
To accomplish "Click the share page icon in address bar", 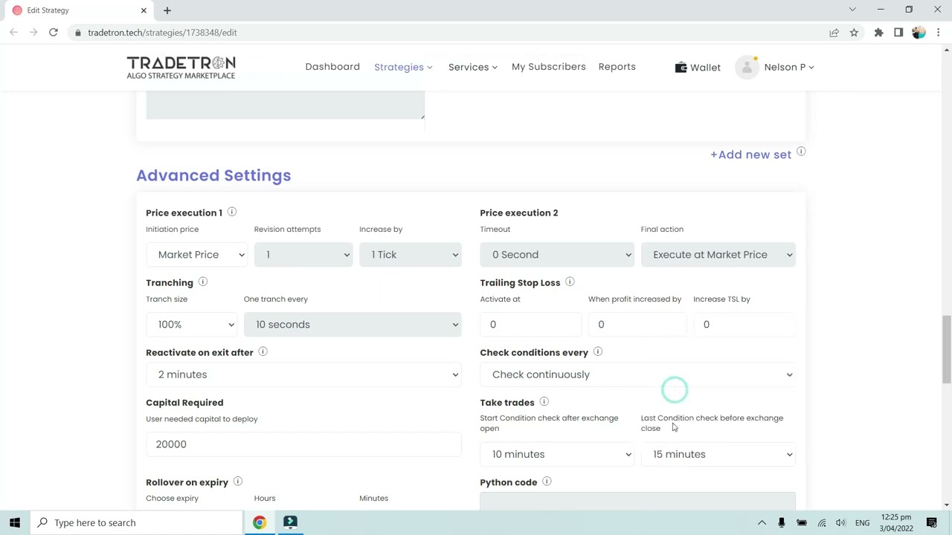I will [x=834, y=33].
